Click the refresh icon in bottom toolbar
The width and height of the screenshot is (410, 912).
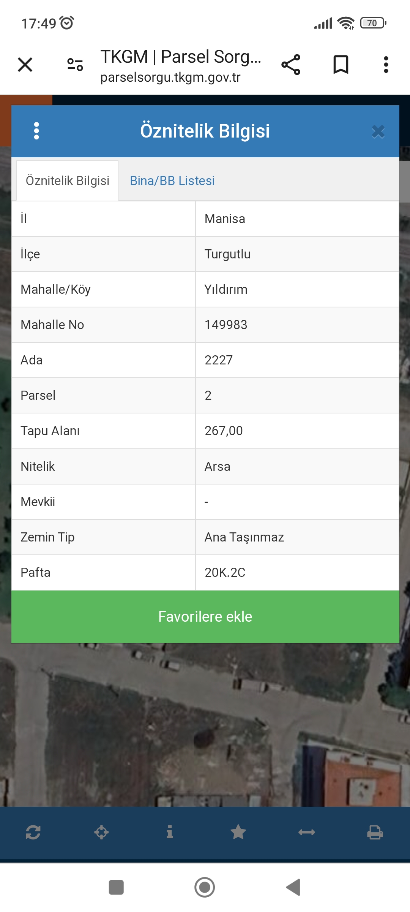pos(33,832)
